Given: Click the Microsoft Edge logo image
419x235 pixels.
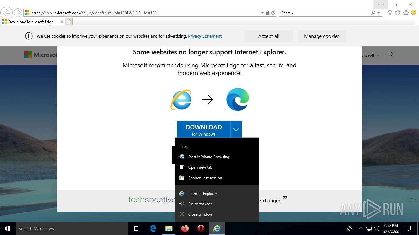Looking at the screenshot, I should pyautogui.click(x=238, y=100).
